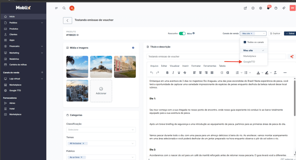Open the Formatar editor menu
Image resolution: width=296 pixels, height=160 pixels.
coord(196,66)
